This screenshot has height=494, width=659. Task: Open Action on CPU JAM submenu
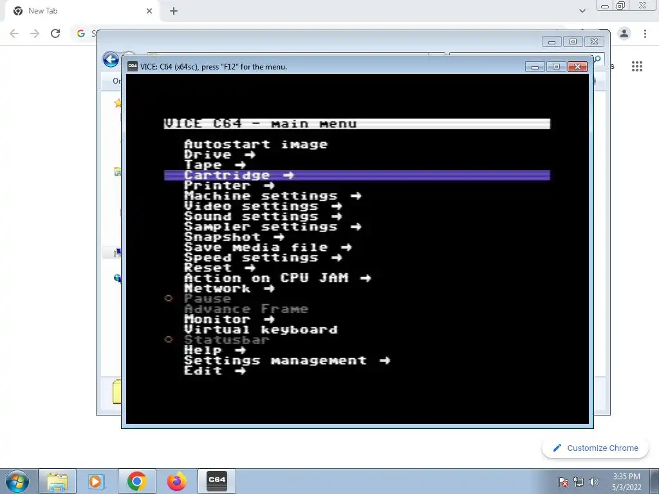(x=277, y=278)
